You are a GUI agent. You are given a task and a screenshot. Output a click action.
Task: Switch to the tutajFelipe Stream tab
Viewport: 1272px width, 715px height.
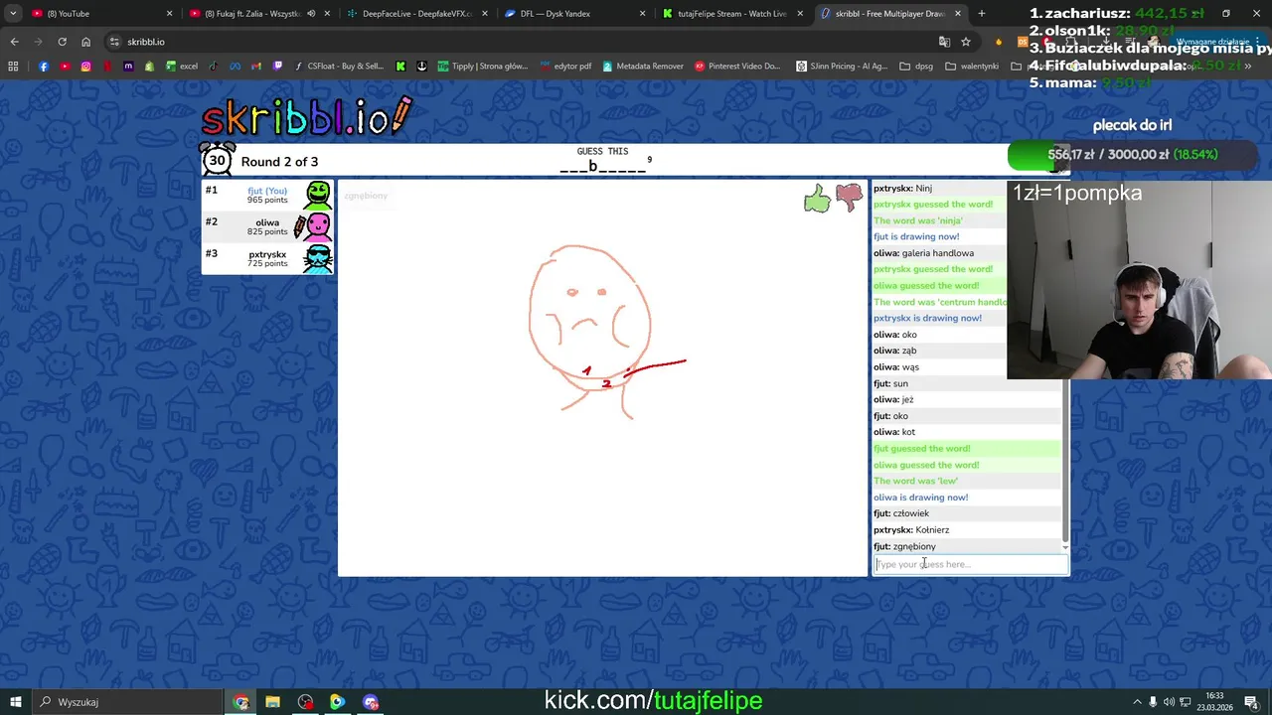click(731, 14)
